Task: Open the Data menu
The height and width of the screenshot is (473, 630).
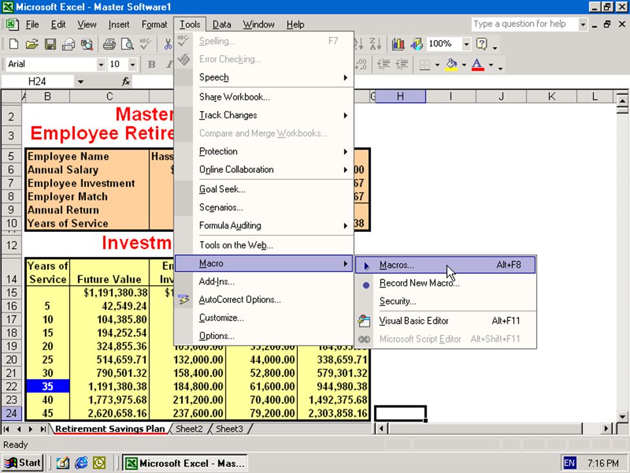Action: pyautogui.click(x=222, y=24)
